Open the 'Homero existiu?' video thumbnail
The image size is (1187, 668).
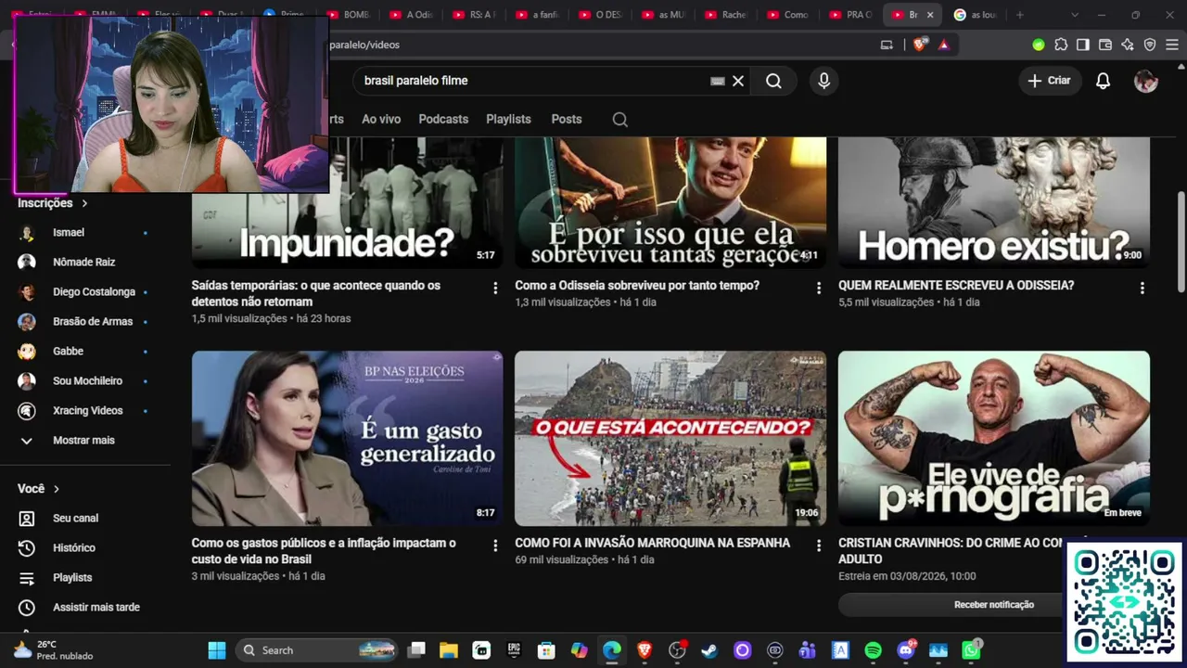[x=994, y=202]
